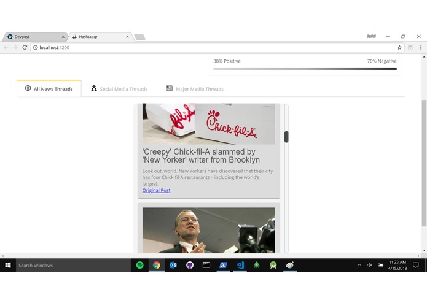Restore down the Chrome window
Viewport: 427px width, 303px height.
[403, 36]
